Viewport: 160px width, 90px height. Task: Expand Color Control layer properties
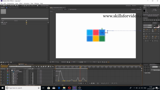point(6,70)
